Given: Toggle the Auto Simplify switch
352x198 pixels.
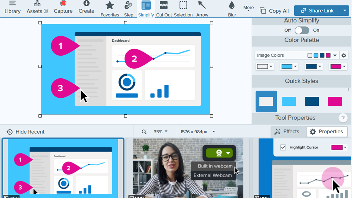Looking at the screenshot, I should (302, 30).
